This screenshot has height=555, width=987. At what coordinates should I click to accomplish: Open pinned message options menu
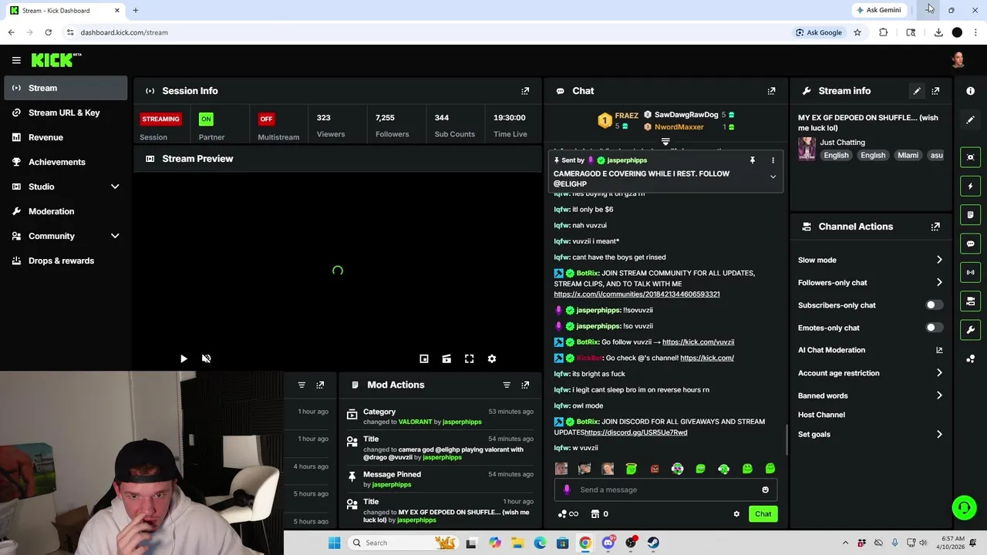pos(773,160)
